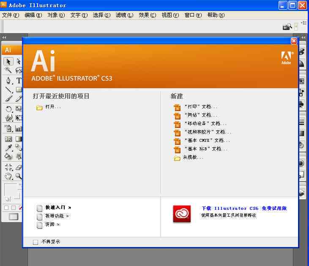
Task: Select the Scale tool
Action: click(x=19, y=109)
